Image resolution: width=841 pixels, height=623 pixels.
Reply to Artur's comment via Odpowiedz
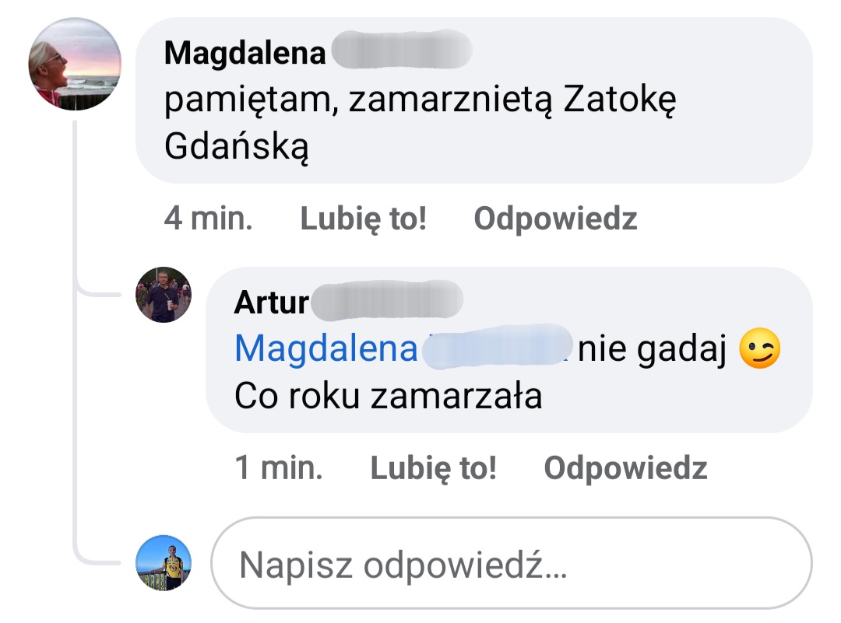tap(625, 468)
